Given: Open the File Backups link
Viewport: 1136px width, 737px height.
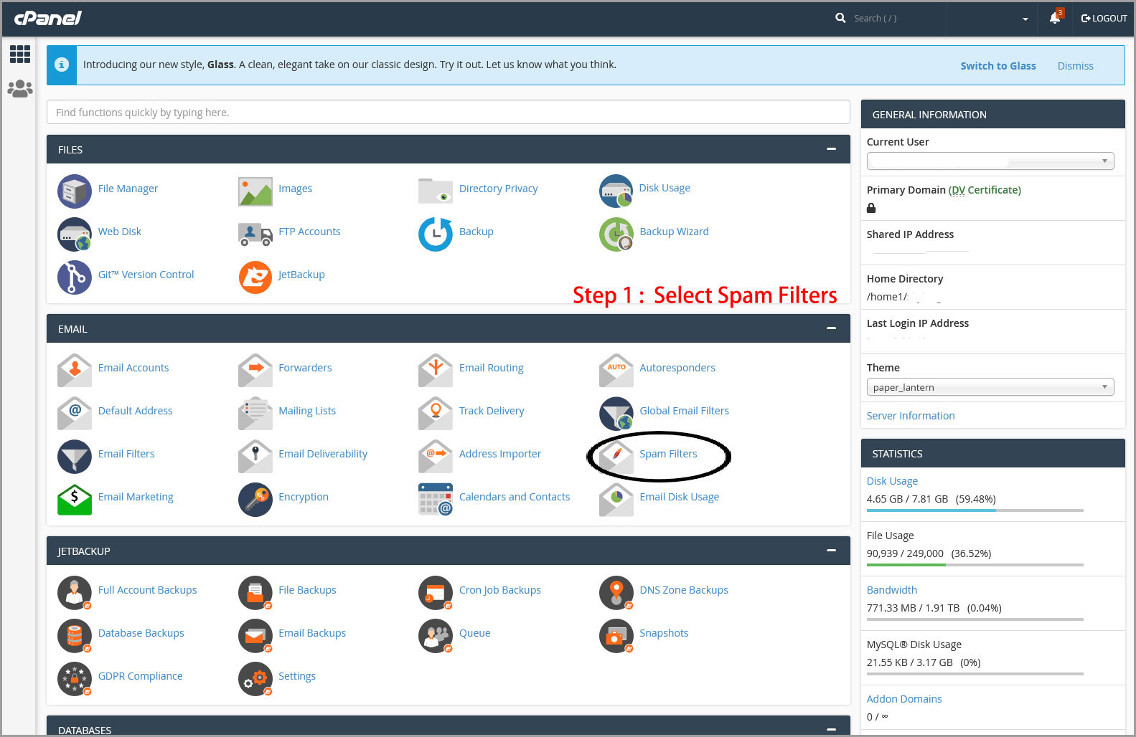Looking at the screenshot, I should pyautogui.click(x=307, y=590).
